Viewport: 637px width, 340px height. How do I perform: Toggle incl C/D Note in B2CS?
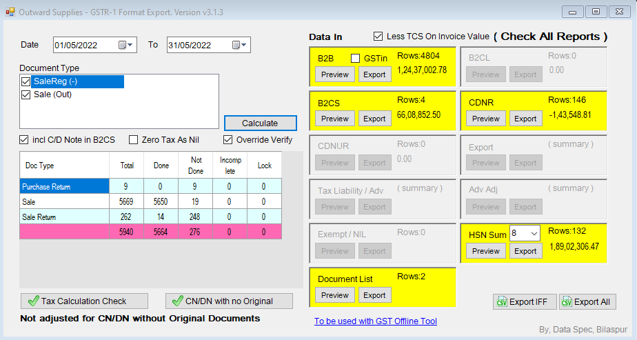24,140
